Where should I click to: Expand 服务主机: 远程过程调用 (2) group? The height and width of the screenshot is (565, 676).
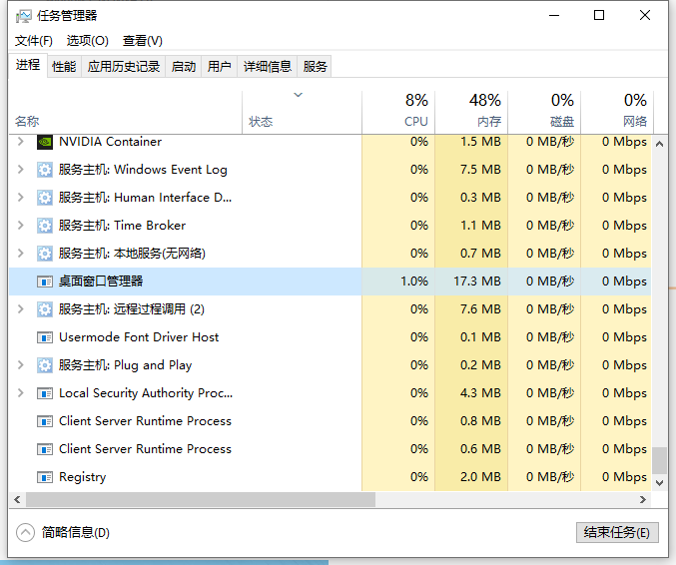pos(20,309)
